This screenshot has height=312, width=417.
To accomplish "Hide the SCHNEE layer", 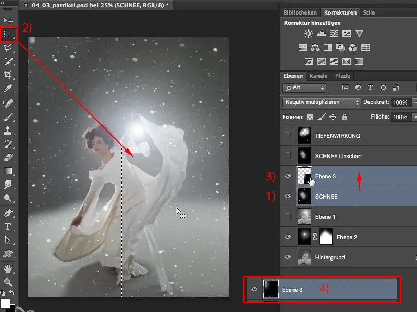I will (x=288, y=196).
